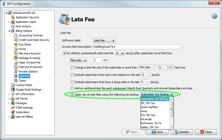Click the Prorate Options calculator icon
The height and width of the screenshot is (140, 222).
click(x=16, y=72)
